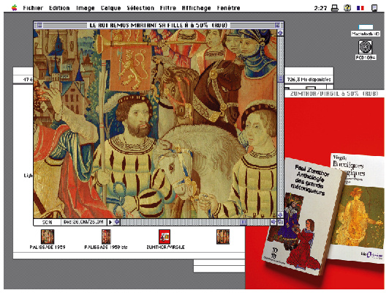Click the French flag keyboard icon
The width and height of the screenshot is (389, 293).
(360, 8)
